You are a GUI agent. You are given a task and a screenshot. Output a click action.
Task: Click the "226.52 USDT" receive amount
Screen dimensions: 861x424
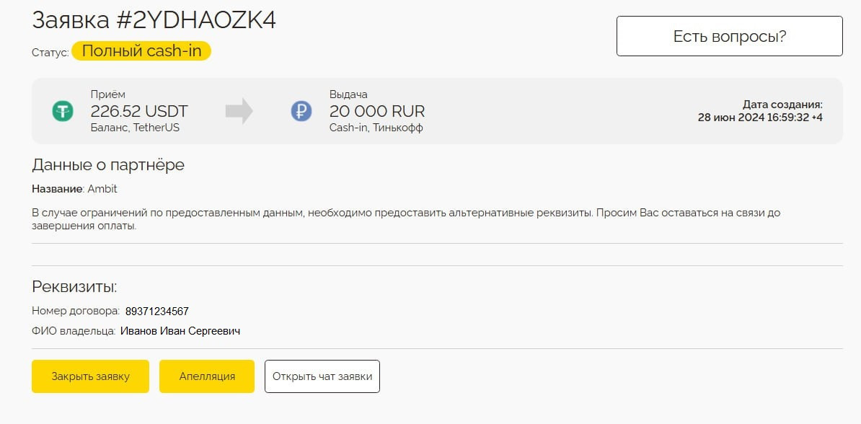click(139, 111)
